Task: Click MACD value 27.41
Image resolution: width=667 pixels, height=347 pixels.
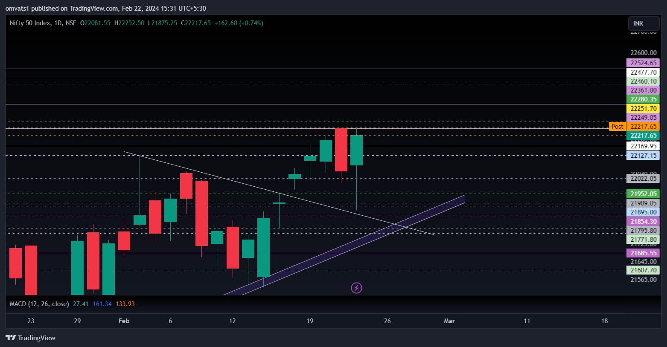Action: 81,304
